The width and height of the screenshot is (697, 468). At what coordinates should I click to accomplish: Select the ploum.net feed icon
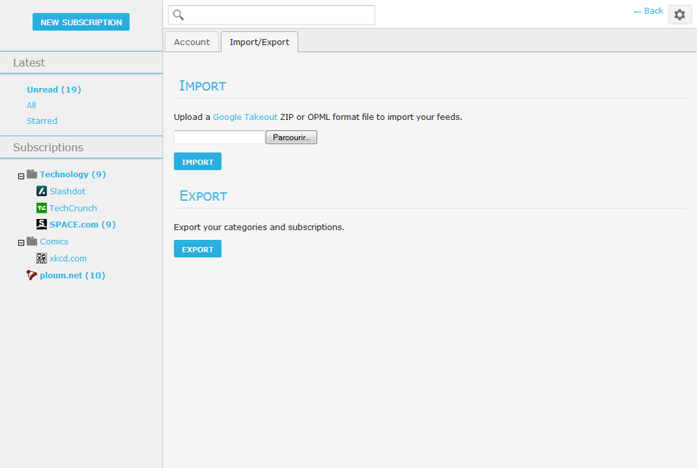click(x=31, y=275)
